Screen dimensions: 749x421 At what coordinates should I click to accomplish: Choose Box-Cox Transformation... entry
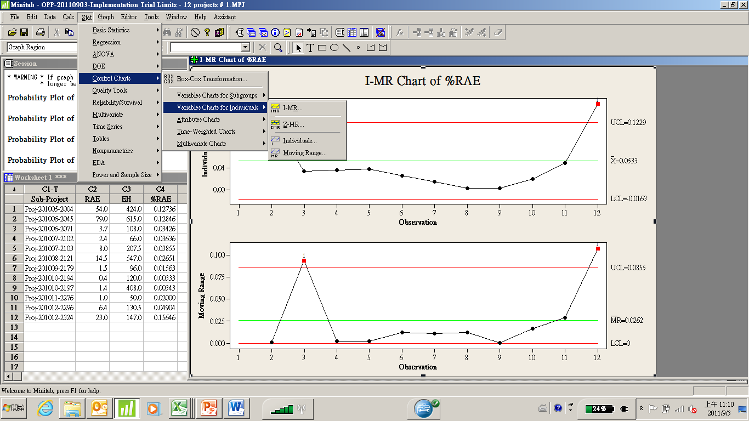click(x=215, y=79)
